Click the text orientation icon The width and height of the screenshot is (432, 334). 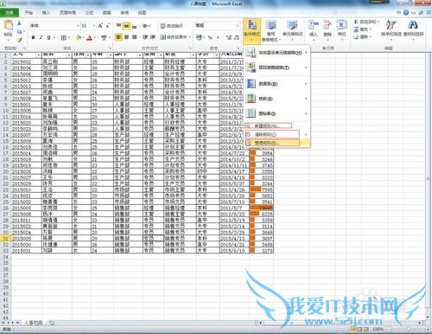click(145, 26)
